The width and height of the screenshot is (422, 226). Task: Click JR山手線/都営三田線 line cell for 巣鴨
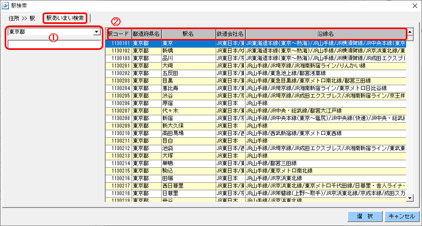tap(326, 163)
